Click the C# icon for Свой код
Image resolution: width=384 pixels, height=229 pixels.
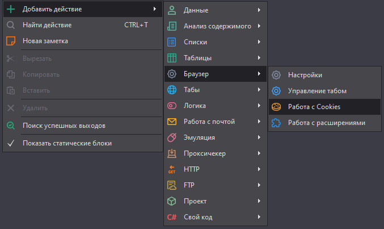tap(172, 217)
